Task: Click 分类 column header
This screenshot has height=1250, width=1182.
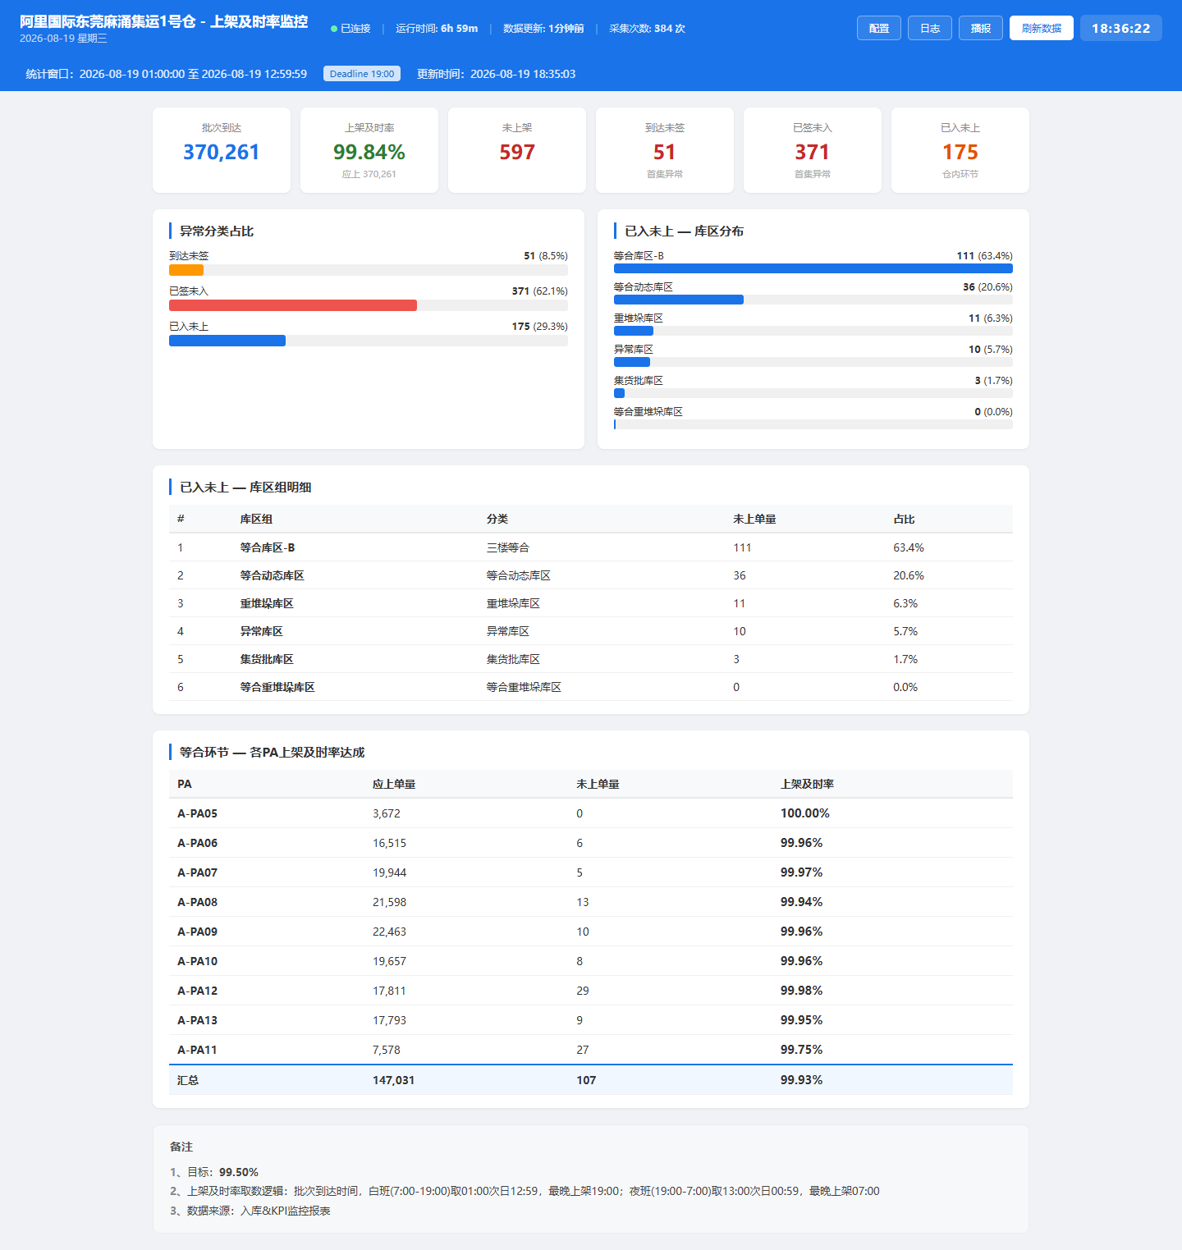Action: click(x=497, y=519)
